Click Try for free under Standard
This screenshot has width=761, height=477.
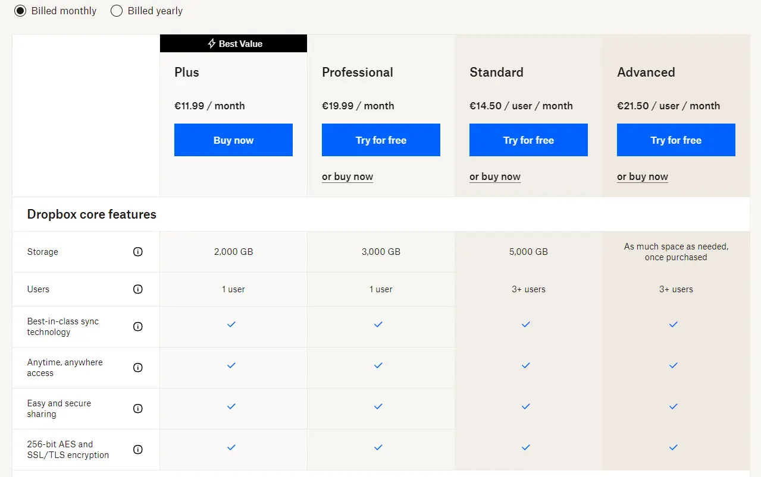click(x=528, y=140)
